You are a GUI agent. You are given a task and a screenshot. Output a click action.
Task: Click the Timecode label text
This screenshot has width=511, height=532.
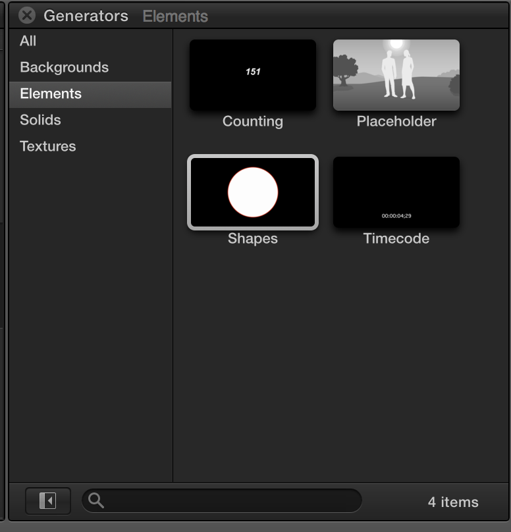point(396,238)
